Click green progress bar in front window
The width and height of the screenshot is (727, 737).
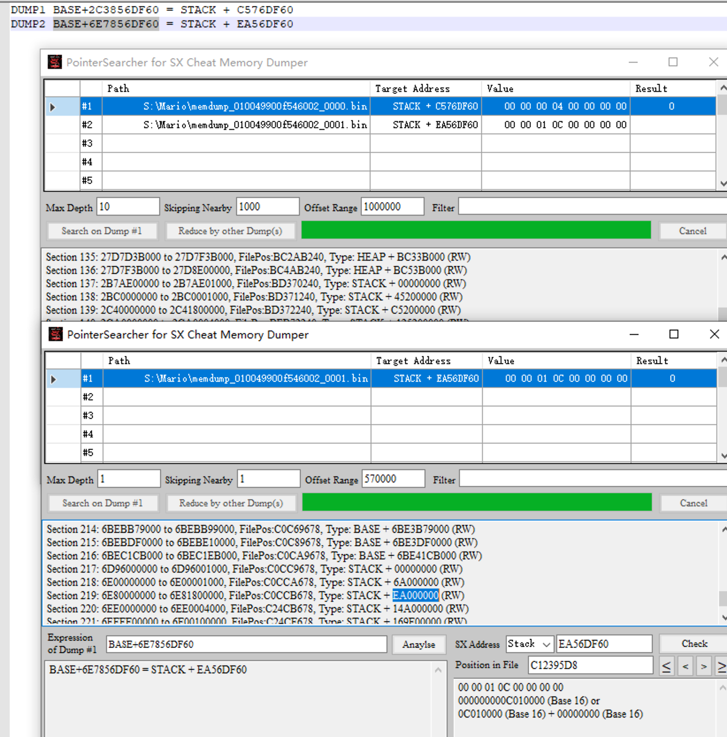pos(477,502)
